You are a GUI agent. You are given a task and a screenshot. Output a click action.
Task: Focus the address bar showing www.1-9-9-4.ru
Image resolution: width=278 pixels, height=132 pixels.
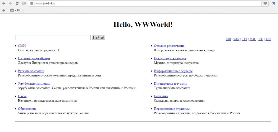(x=136, y=4)
